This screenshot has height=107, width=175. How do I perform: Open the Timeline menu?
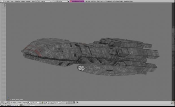(x=17, y=1)
